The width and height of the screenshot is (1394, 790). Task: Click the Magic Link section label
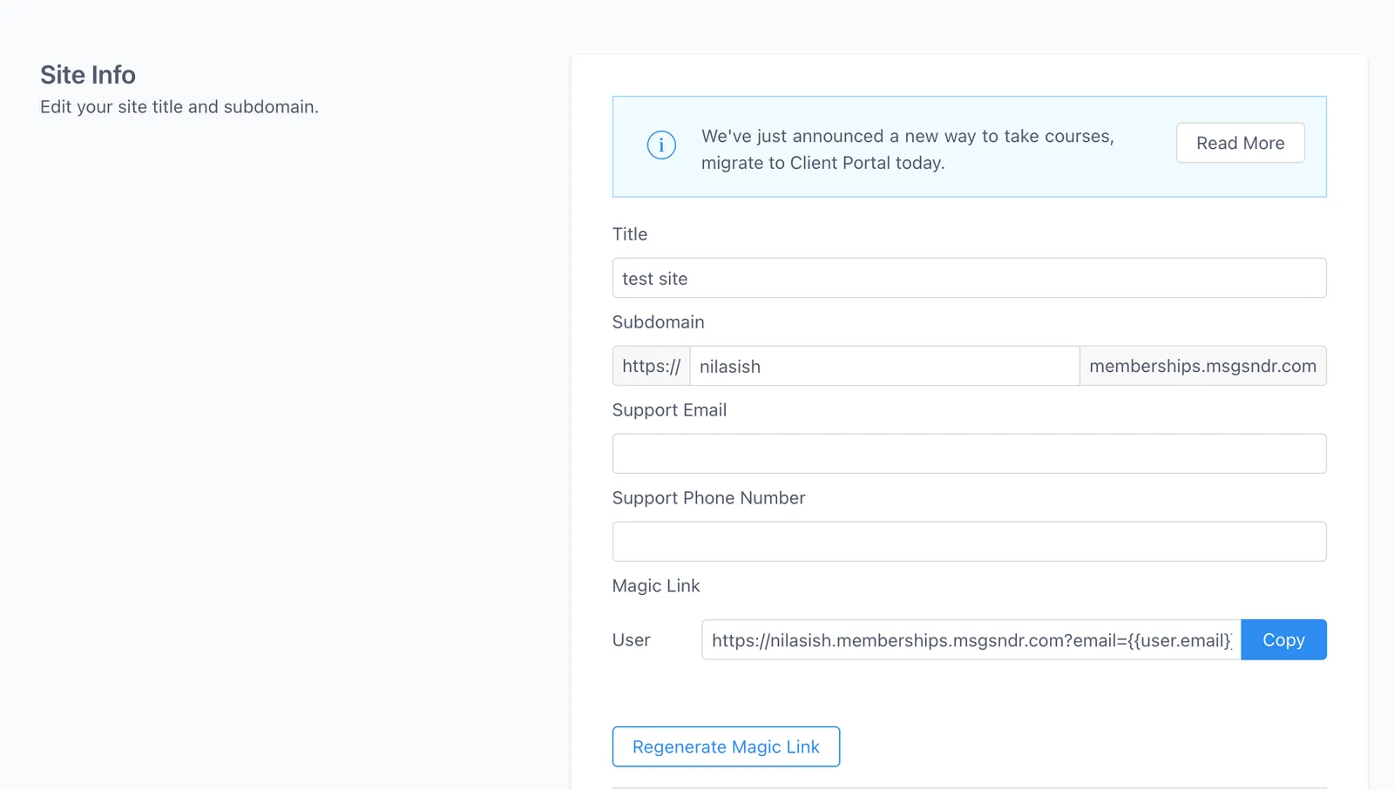(656, 586)
